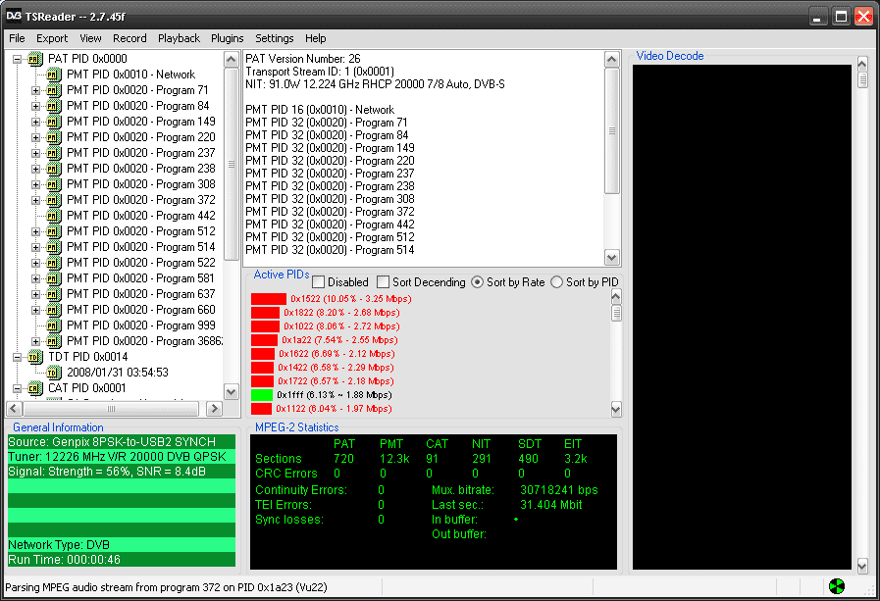
Task: Click the Program 220 PMT icon
Action: 53,137
